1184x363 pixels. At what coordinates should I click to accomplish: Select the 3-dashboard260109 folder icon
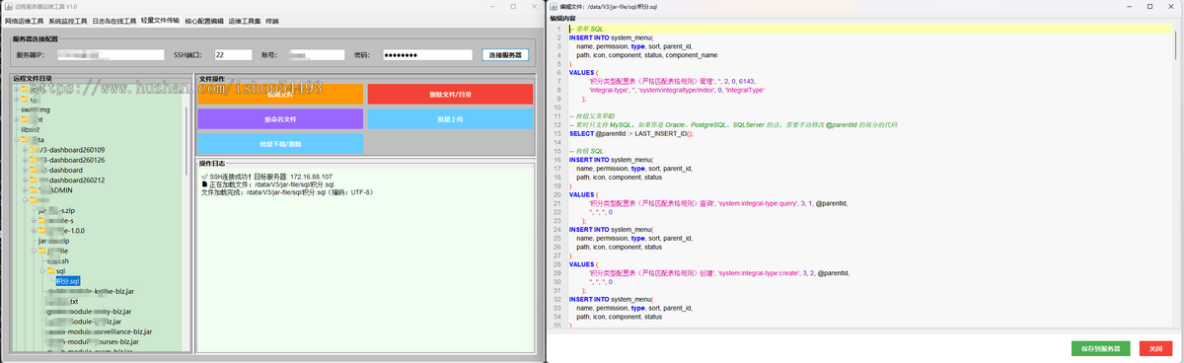[x=34, y=150]
